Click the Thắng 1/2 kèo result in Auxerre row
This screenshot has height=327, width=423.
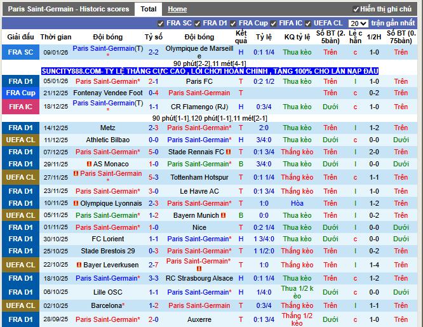(x=297, y=319)
